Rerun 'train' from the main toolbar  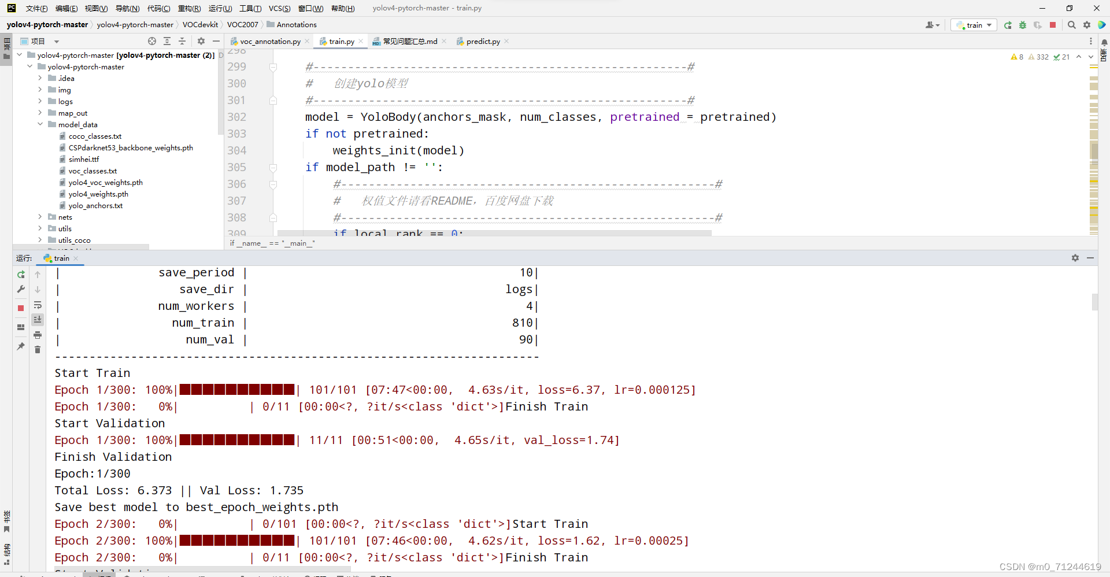[x=1008, y=25]
